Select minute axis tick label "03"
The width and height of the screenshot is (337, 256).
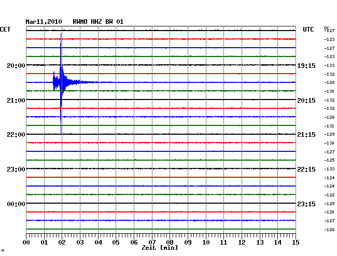80,243
